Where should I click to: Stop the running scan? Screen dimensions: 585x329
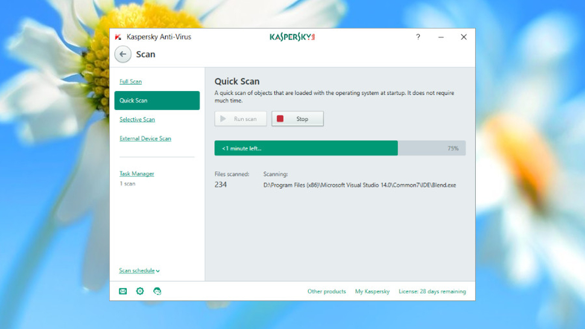point(297,119)
